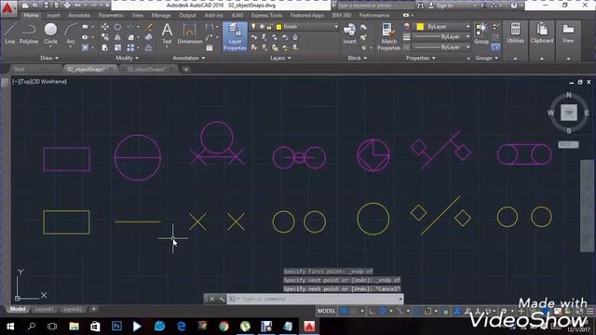Toggle layer lock padlock icon

(x=269, y=27)
